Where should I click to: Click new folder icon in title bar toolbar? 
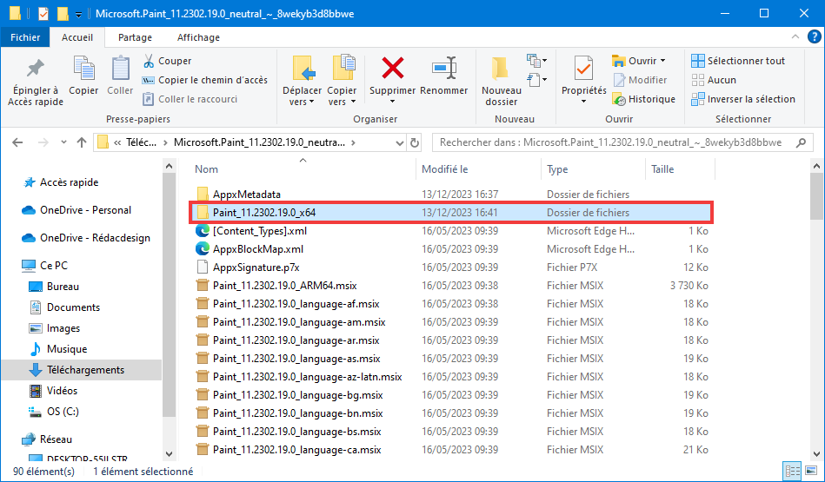[x=63, y=13]
